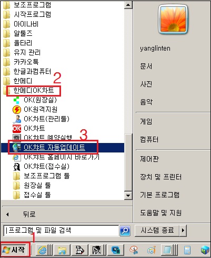Expand the 보조프로그램 툴 folder
This screenshot has width=211, height=258.
pyautogui.click(x=41, y=176)
